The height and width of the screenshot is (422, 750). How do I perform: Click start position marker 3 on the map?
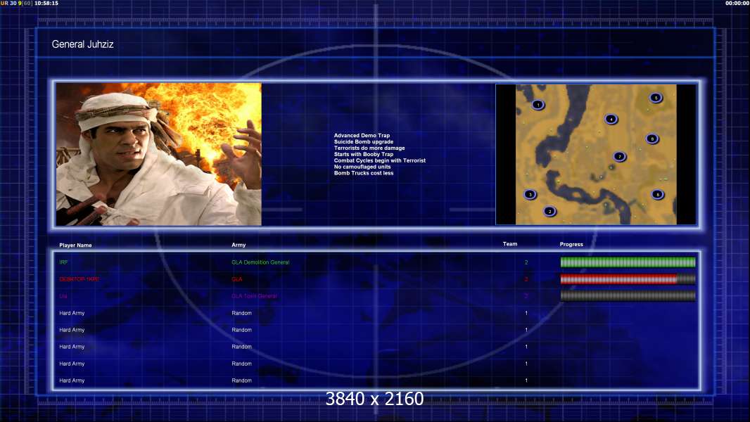[530, 195]
